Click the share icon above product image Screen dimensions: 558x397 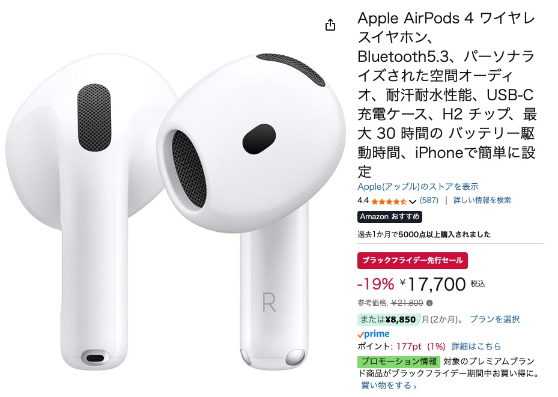click(330, 25)
